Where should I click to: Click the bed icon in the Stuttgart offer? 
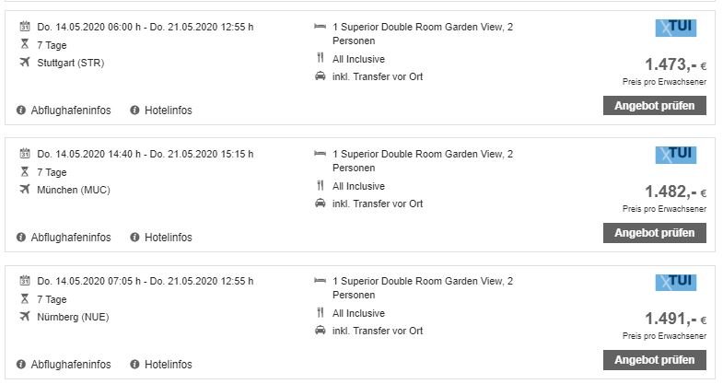point(320,27)
